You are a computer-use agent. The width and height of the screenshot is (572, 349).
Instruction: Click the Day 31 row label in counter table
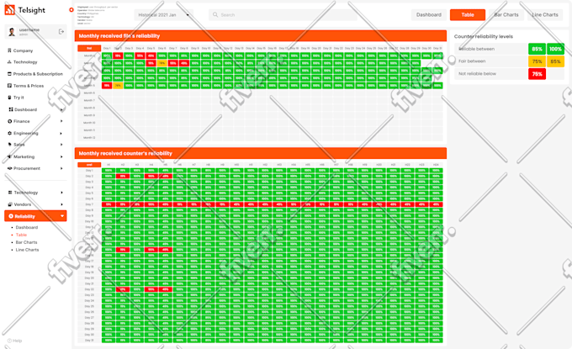[x=89, y=341]
